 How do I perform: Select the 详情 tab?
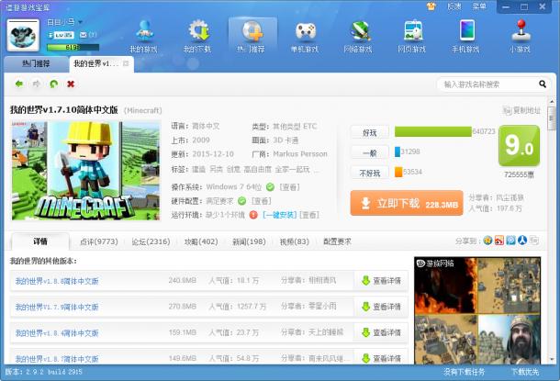[x=40, y=241]
